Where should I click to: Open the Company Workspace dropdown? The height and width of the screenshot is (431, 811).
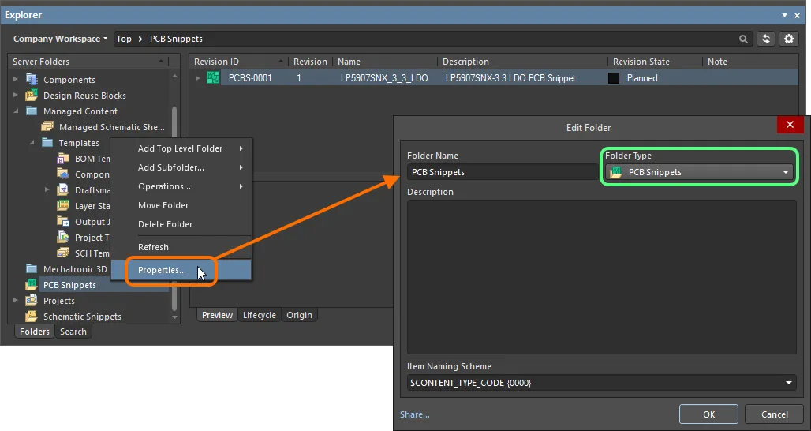(60, 39)
